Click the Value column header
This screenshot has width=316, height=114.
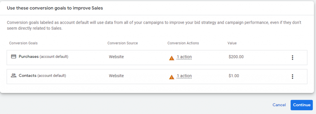pyautogui.click(x=232, y=43)
